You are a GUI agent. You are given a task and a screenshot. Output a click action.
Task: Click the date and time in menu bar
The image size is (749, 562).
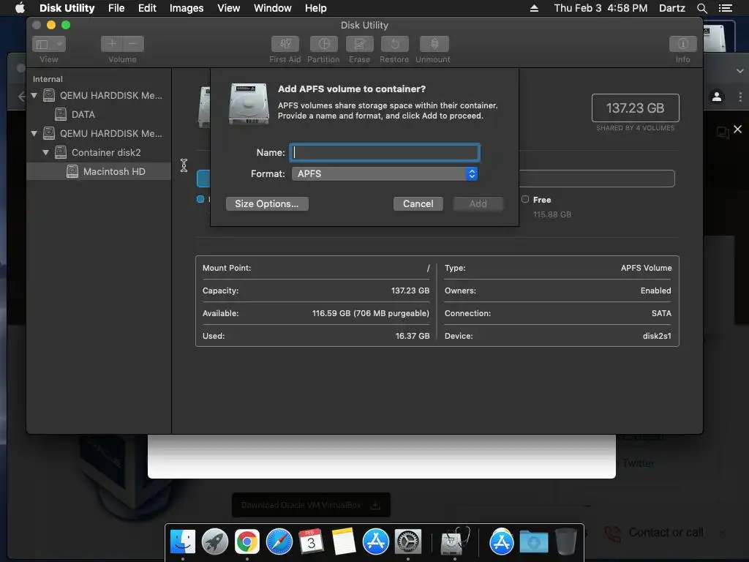(601, 8)
